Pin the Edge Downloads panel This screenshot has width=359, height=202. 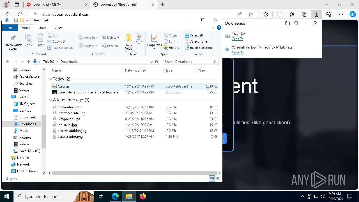pos(314,23)
